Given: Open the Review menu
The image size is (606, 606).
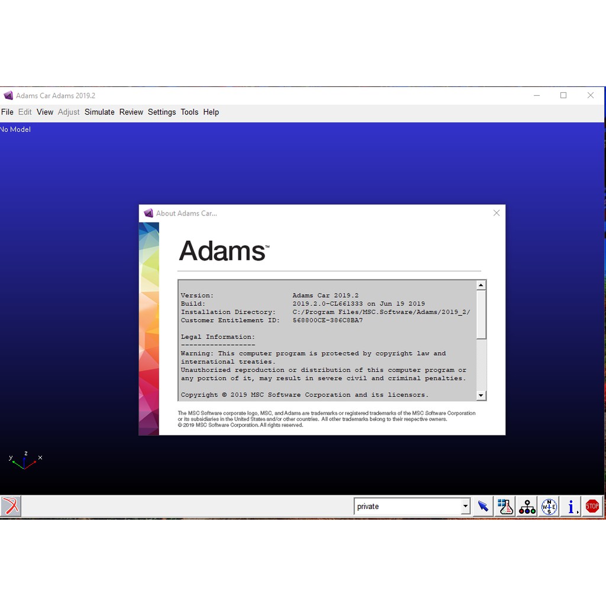Looking at the screenshot, I should click(x=131, y=112).
